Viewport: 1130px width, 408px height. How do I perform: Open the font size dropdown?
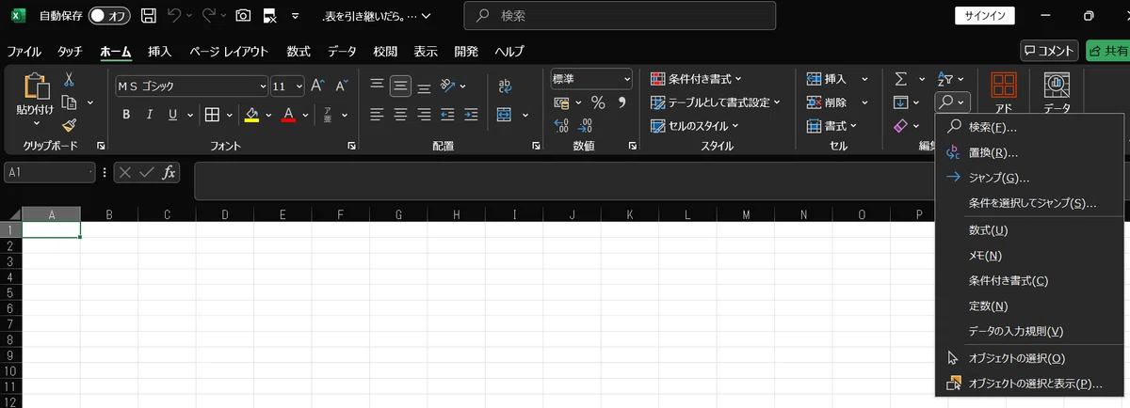[299, 86]
